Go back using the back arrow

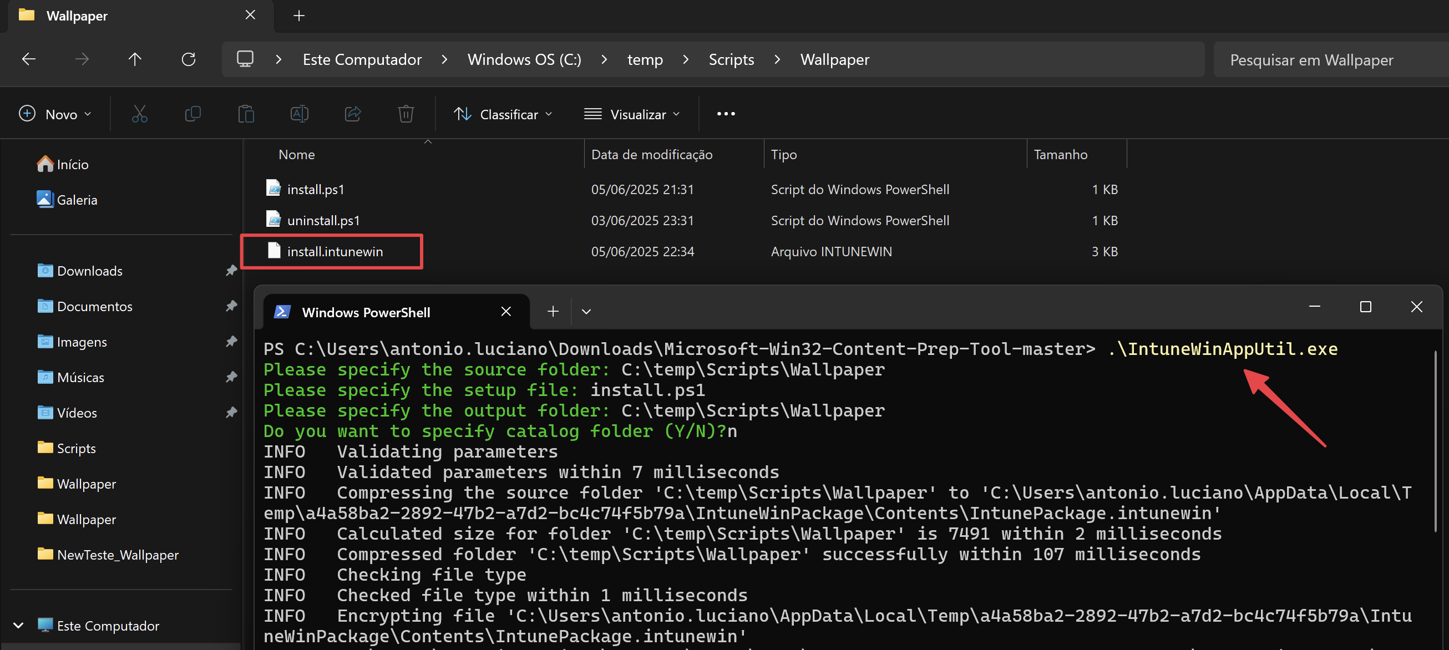click(x=29, y=59)
